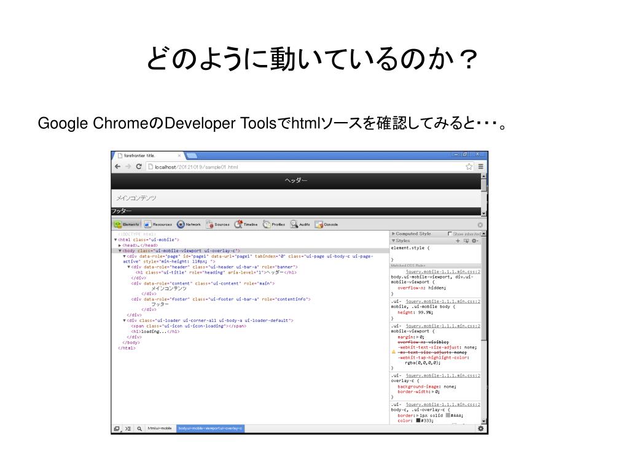Open css link for .ui-body-c rule
Screen dimensions: 629x471
[443, 405]
